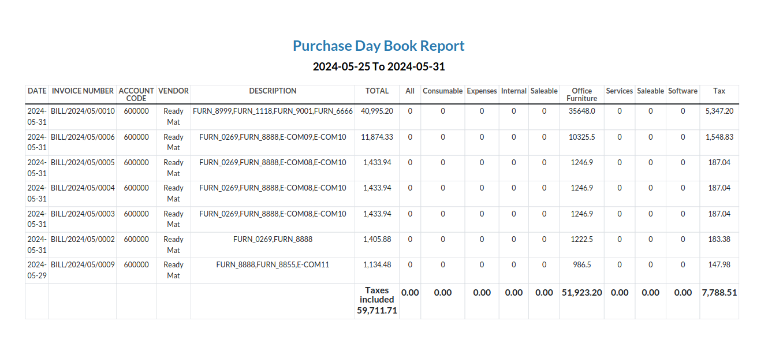
Task: Click description FURN_8888,FURN_8855,E-COM11
Action: click(273, 264)
